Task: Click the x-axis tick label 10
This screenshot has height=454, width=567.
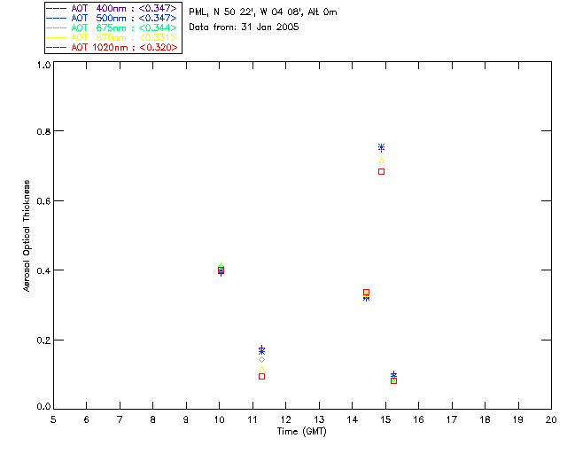Action: pos(219,420)
